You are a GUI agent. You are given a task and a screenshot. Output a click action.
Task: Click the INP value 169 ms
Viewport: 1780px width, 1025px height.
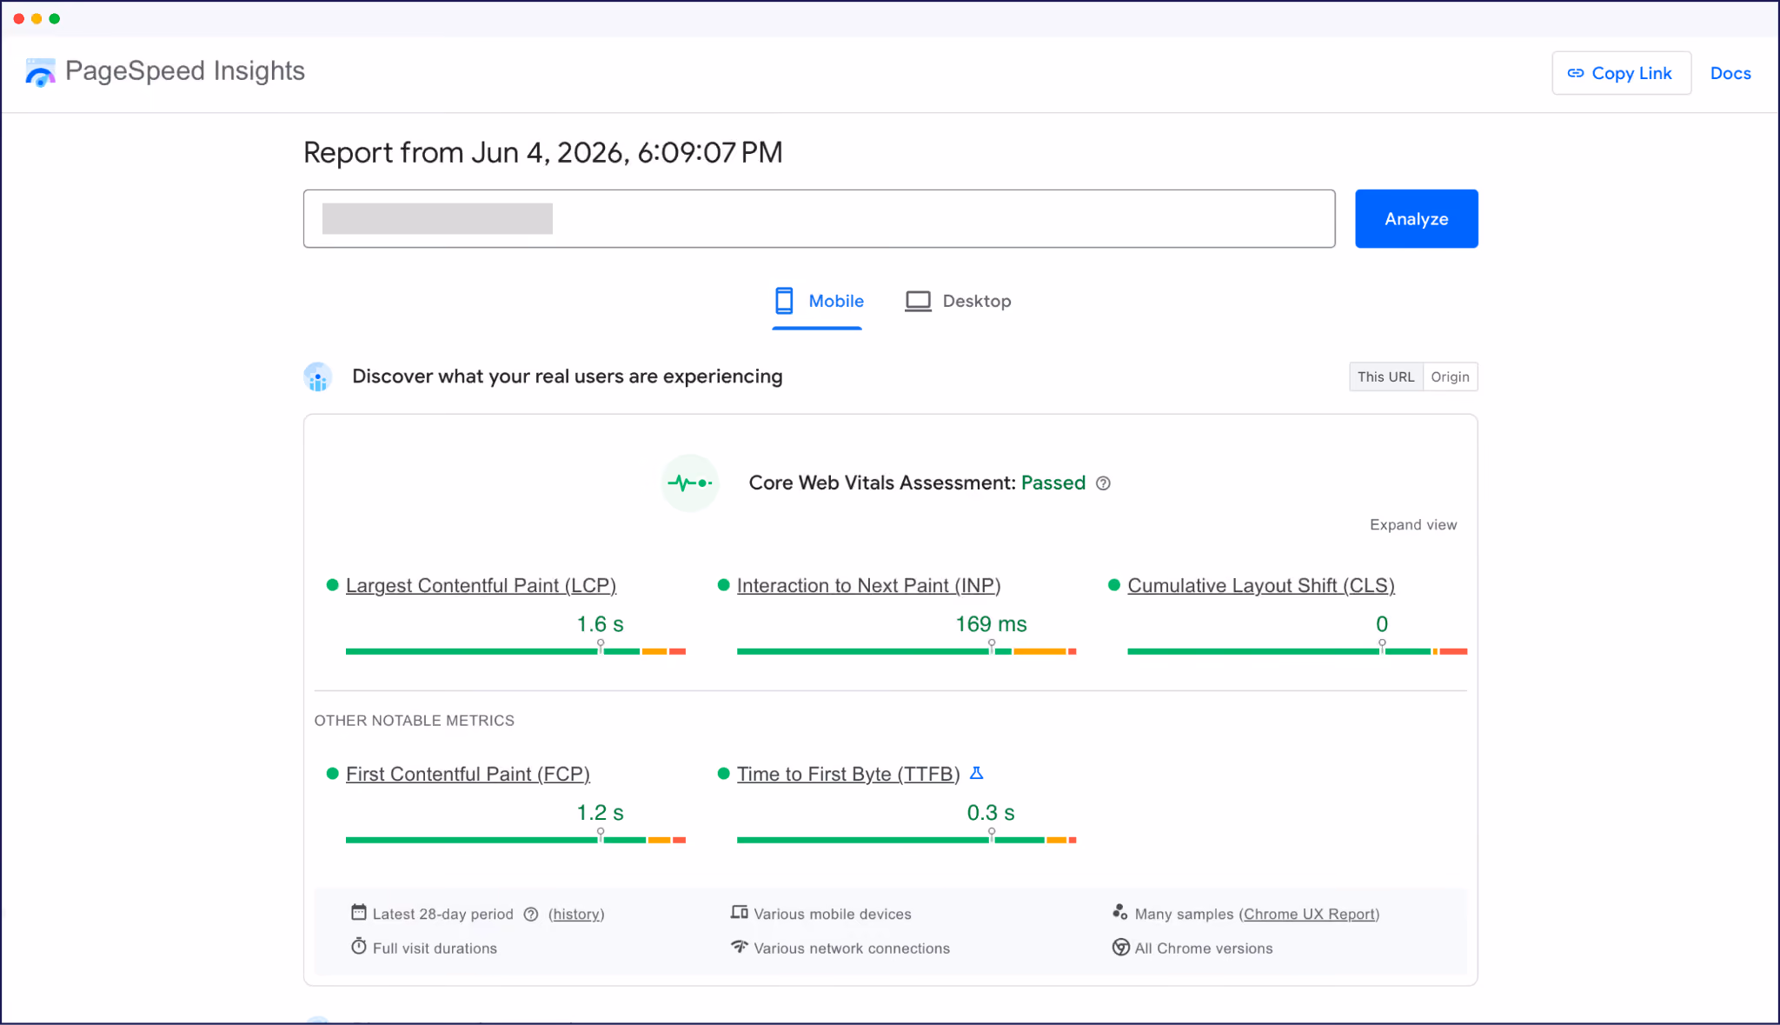tap(991, 624)
